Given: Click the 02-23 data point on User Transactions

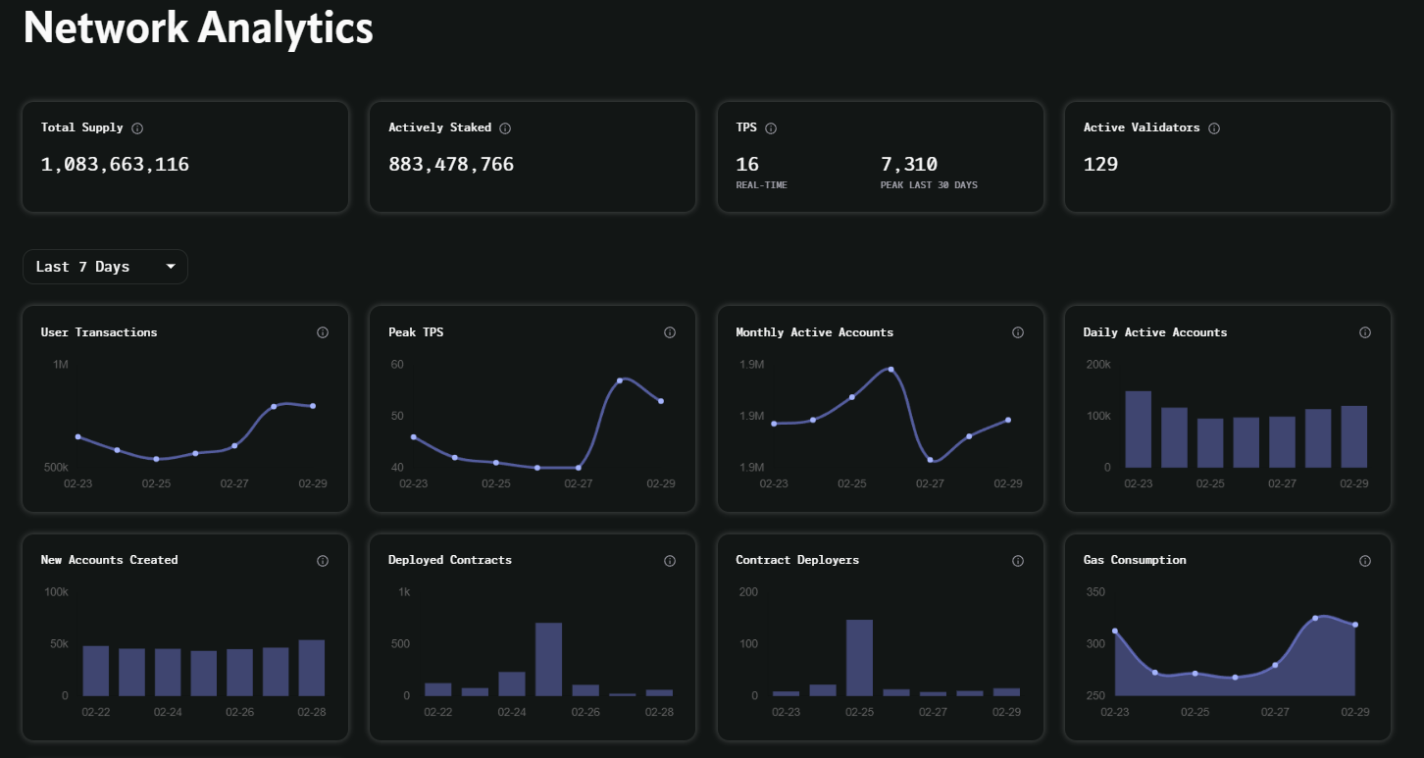Looking at the screenshot, I should coord(78,436).
